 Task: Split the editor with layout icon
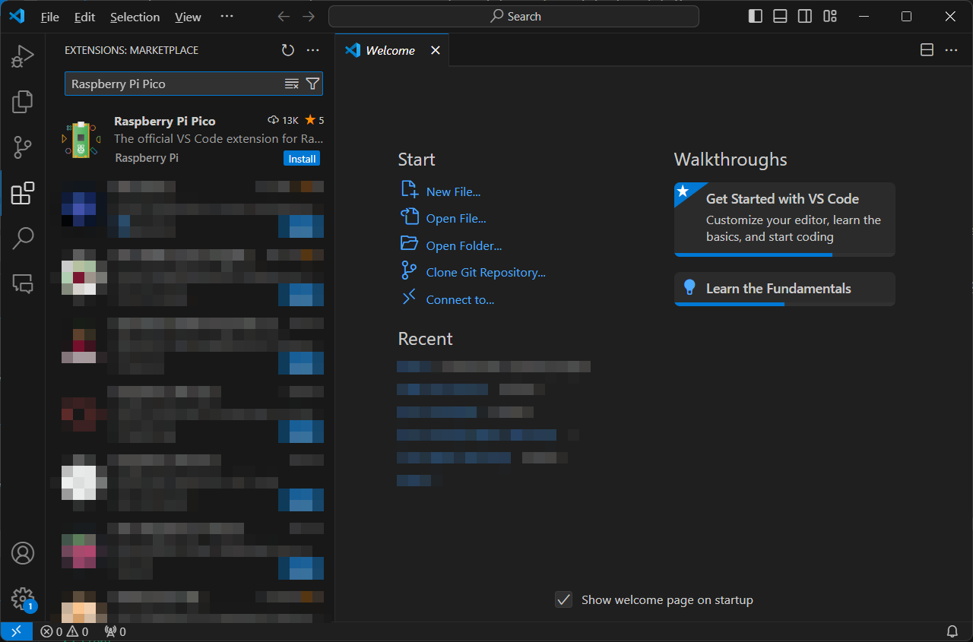tap(927, 50)
